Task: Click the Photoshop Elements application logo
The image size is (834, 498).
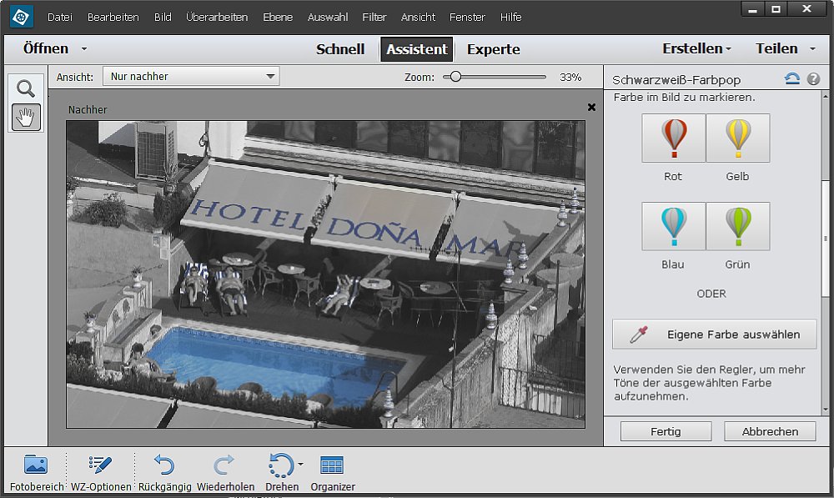Action: click(x=22, y=17)
